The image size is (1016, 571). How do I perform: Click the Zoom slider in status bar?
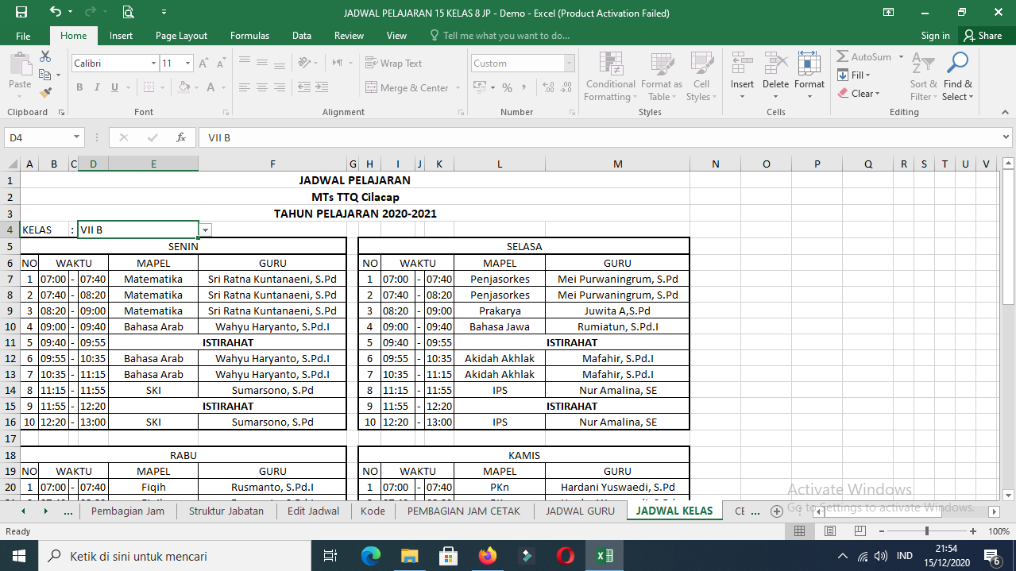pyautogui.click(x=926, y=531)
